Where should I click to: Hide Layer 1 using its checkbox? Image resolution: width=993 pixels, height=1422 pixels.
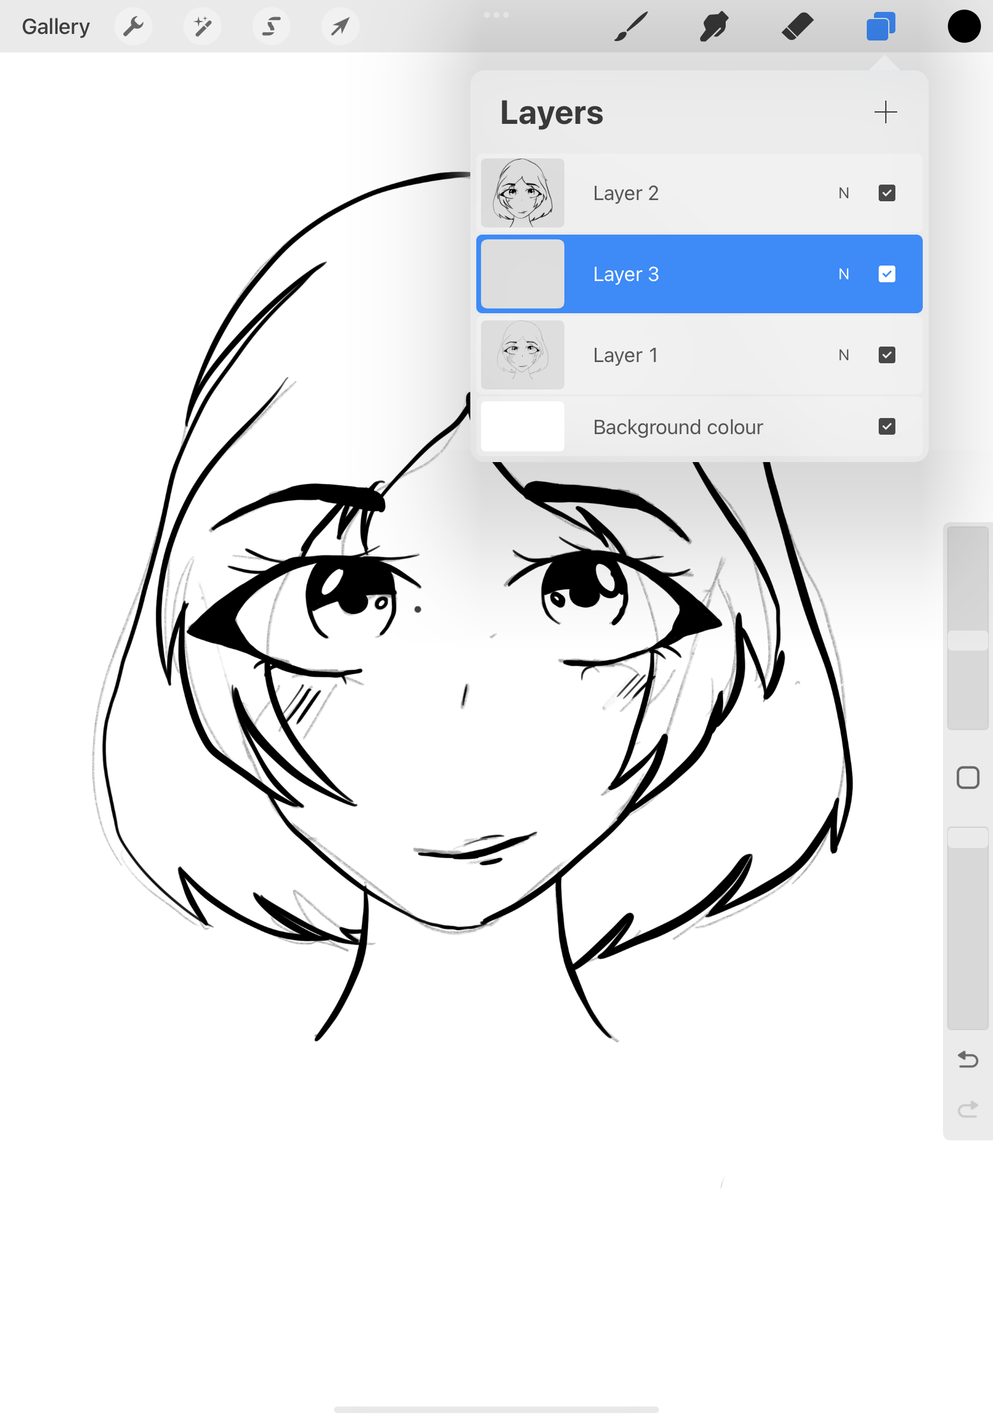(886, 355)
